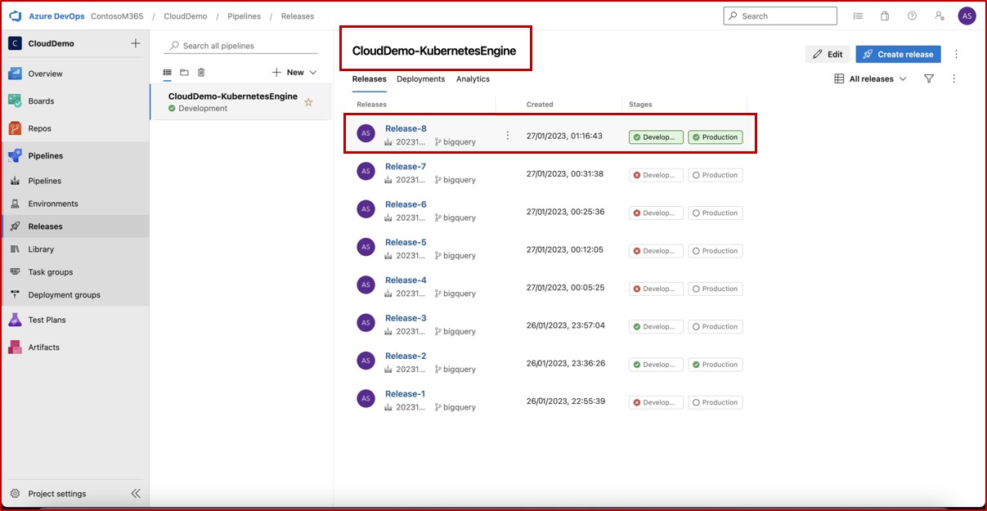
Task: Toggle the favorite star on CloudDemo-KubernetesEngine
Action: click(308, 102)
